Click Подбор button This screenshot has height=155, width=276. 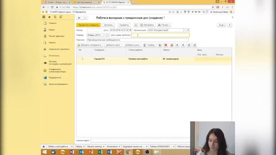tap(150, 45)
